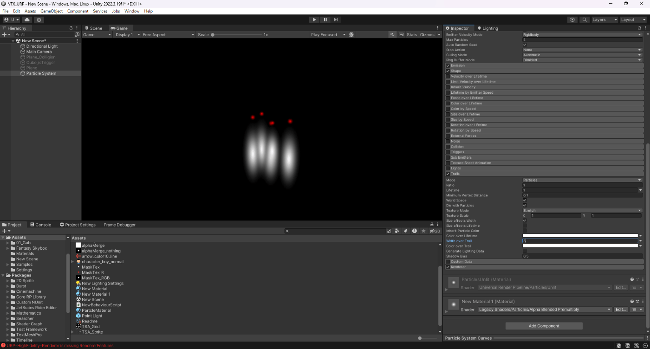Image resolution: width=650 pixels, height=349 pixels.
Task: Open Unity Cloud services icon
Action: (x=27, y=20)
